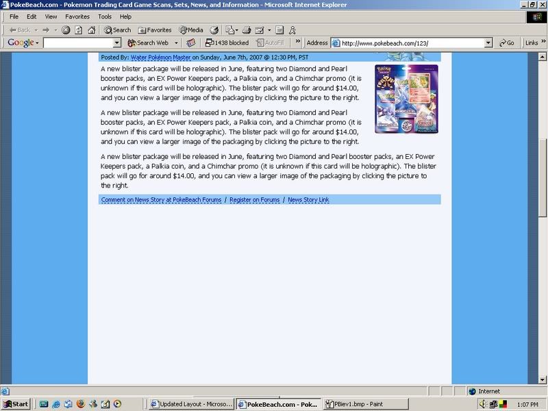Open the Favorites pane from the toolbar

155,30
